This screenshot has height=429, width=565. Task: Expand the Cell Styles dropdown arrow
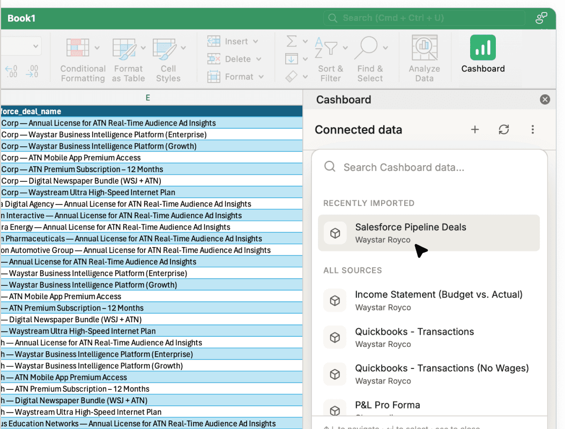pyautogui.click(x=183, y=48)
